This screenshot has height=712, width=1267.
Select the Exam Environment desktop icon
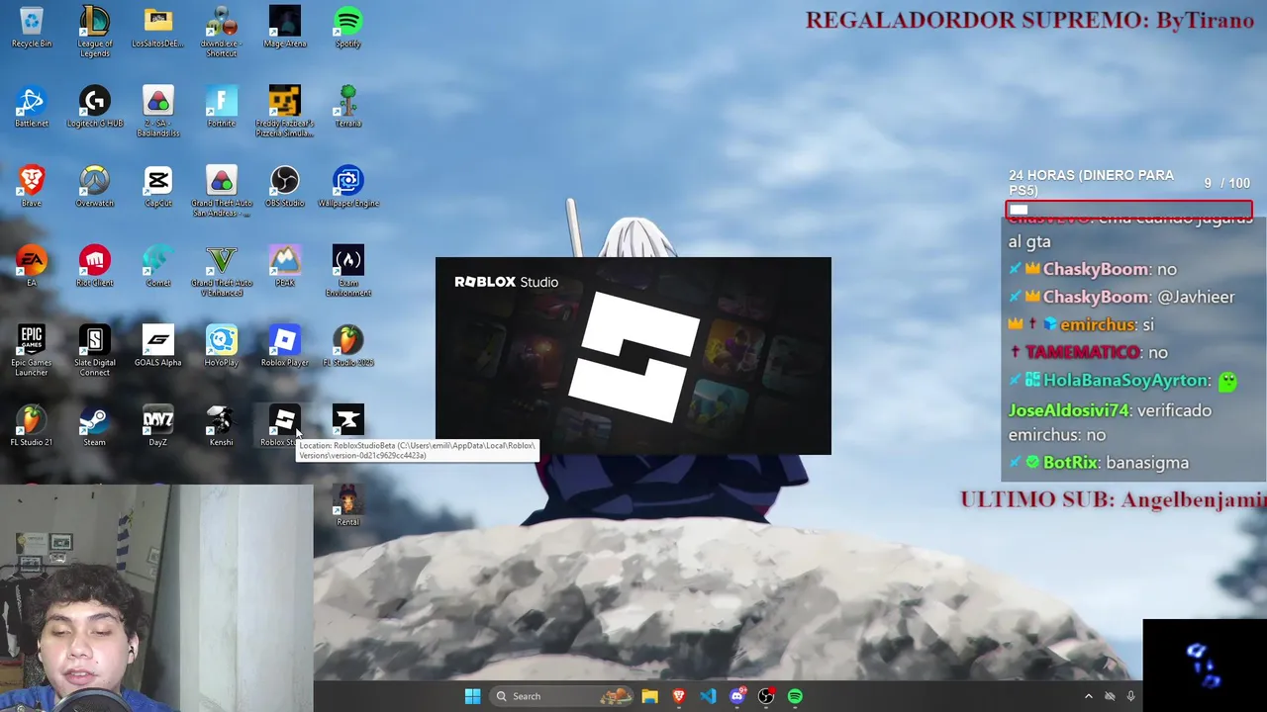click(x=348, y=272)
